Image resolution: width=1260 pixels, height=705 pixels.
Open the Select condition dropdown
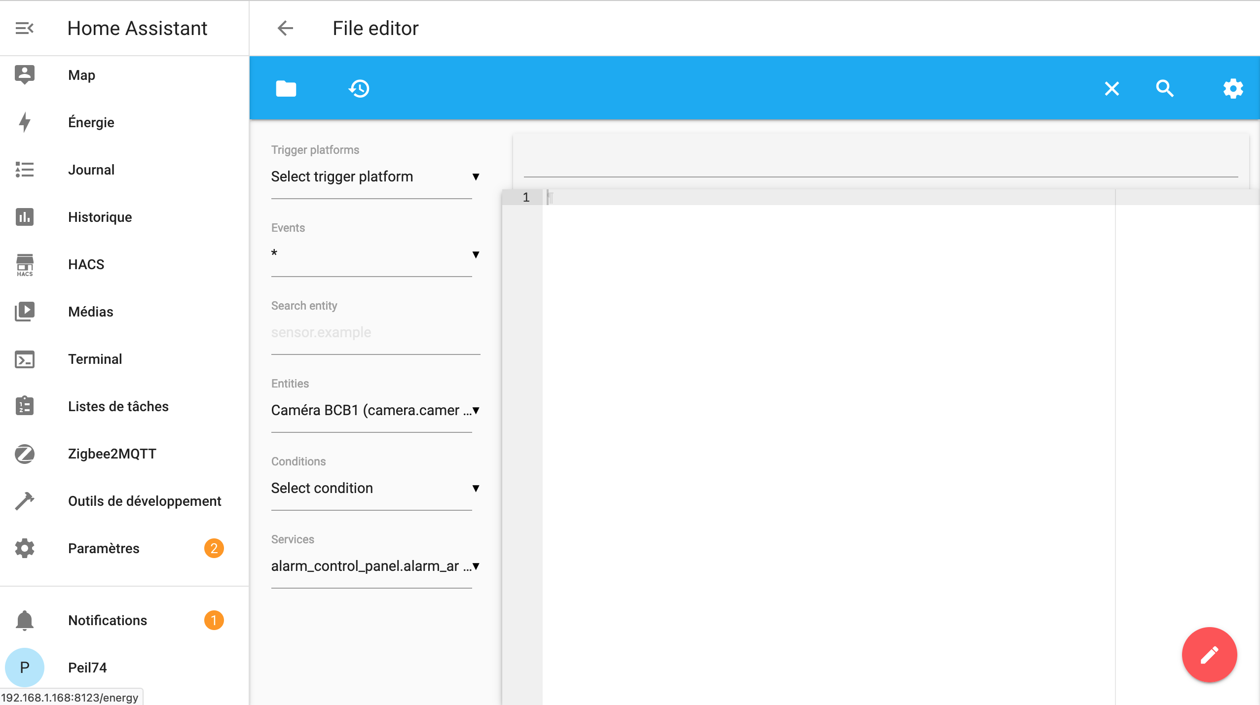(375, 488)
